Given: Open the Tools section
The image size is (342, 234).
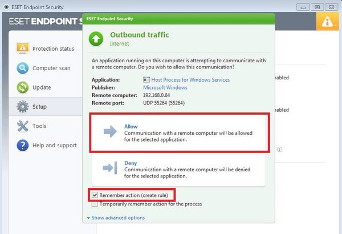Looking at the screenshot, I should tap(46, 126).
